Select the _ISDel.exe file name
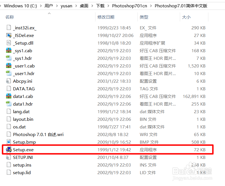The width and height of the screenshot is (225, 186). point(23,35)
